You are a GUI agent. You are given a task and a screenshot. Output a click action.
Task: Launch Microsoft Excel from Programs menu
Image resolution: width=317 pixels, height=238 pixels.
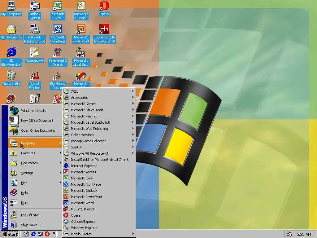[x=99, y=178]
